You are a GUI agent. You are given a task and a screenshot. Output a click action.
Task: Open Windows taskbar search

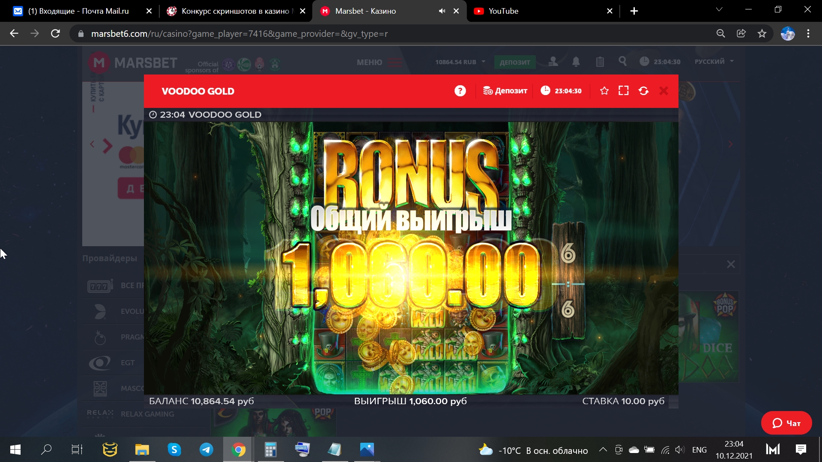click(46, 450)
